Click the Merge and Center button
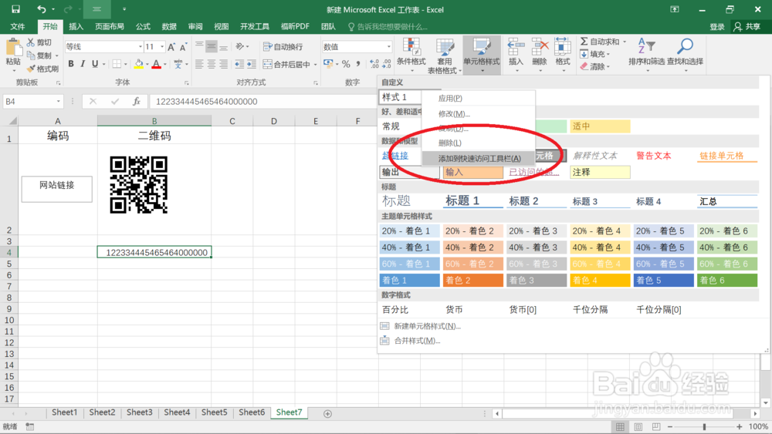The image size is (772, 434). pos(289,64)
